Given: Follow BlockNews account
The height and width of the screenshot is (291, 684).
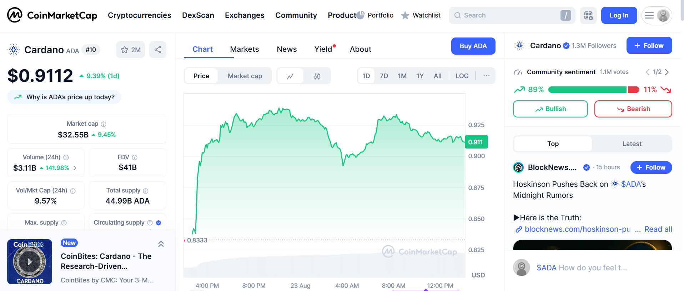Looking at the screenshot, I should (651, 167).
